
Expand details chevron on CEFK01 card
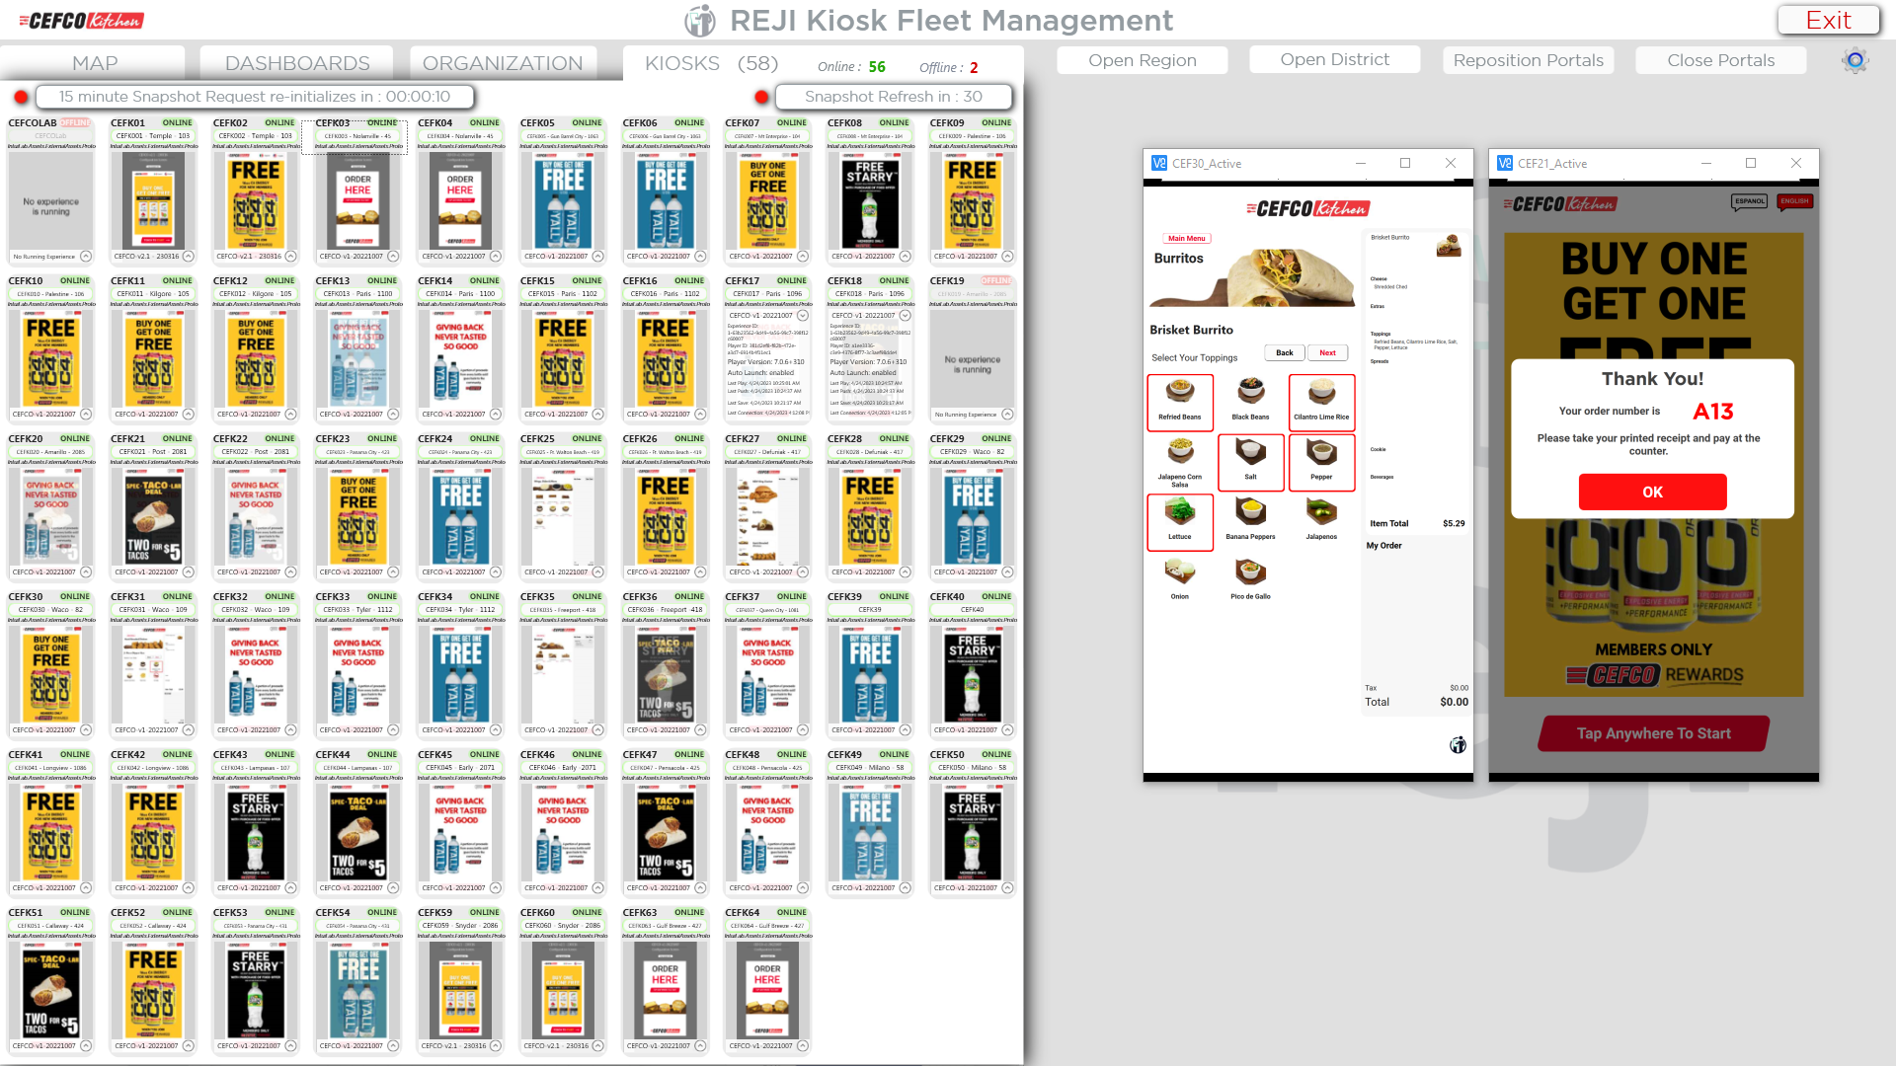(189, 257)
